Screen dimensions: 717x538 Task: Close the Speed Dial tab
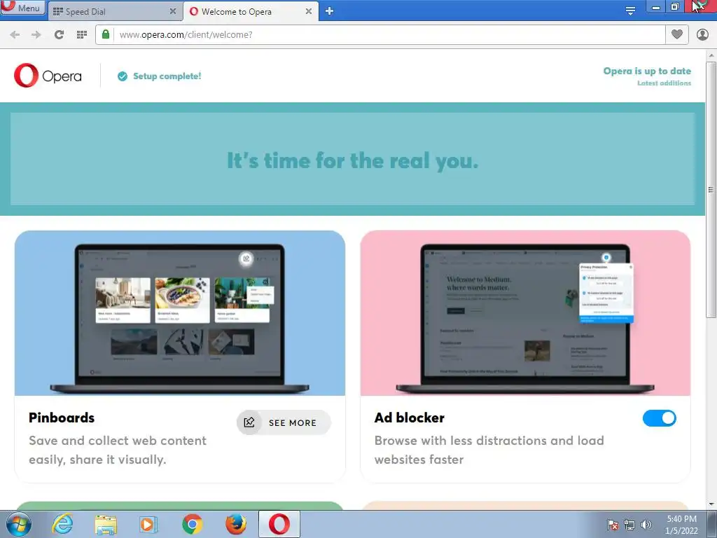[x=173, y=11]
